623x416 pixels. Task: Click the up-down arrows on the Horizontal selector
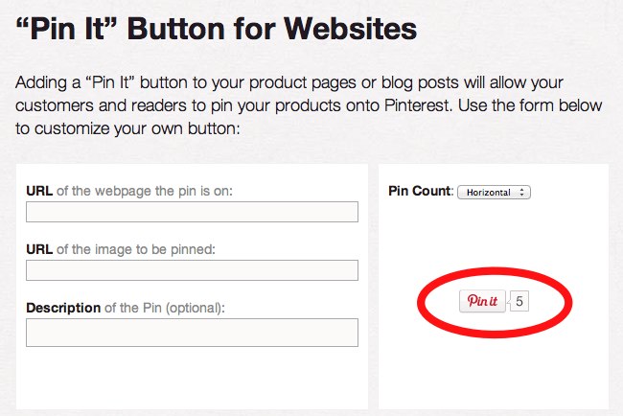(522, 192)
